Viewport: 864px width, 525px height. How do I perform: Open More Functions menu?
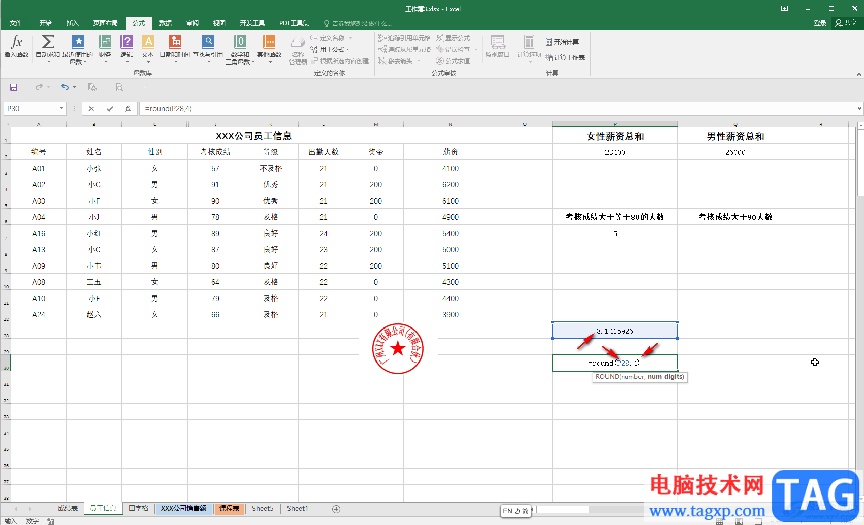(269, 49)
